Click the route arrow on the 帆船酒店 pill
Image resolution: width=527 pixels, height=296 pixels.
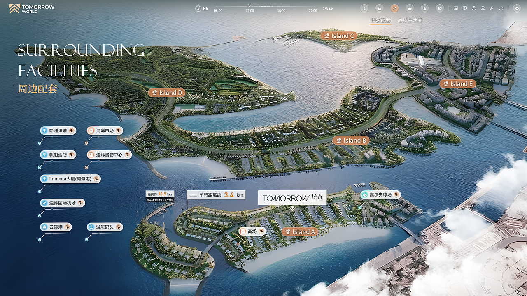click(72, 155)
